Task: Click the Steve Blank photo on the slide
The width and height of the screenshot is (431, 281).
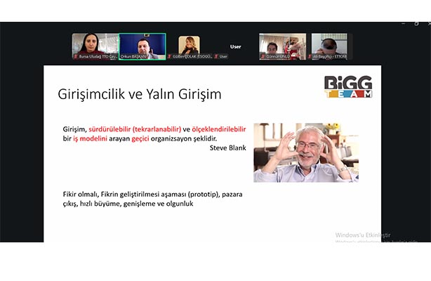Action: click(306, 152)
